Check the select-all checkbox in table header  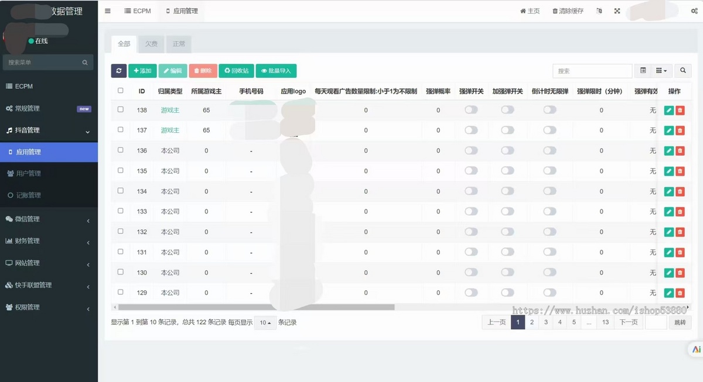pyautogui.click(x=120, y=91)
